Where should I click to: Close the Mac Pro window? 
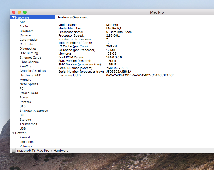click(x=14, y=12)
